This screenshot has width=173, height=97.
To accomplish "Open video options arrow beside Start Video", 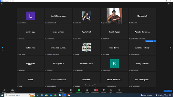I will [16, 90].
